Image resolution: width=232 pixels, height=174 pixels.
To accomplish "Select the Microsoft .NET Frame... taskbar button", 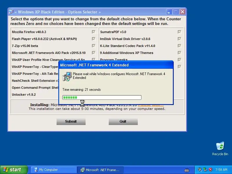I will pyautogui.click(x=100, y=170).
